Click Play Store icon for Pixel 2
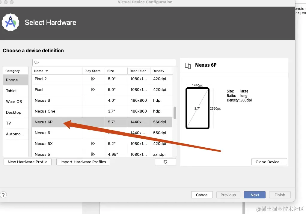306x214 pixels. coord(93,79)
